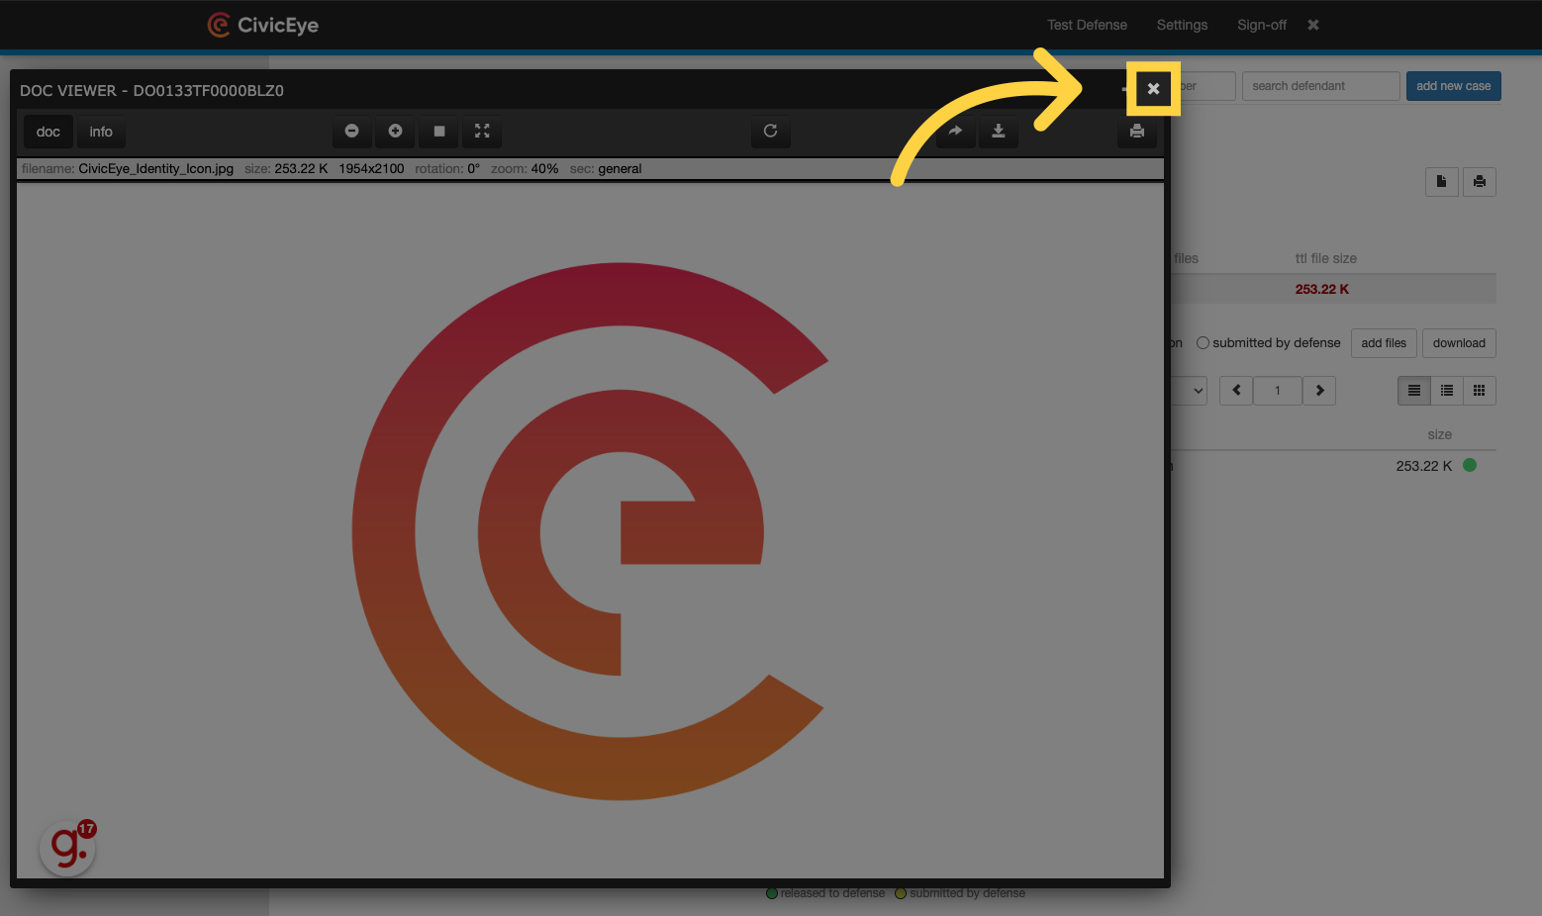Click the filename CivicEye_Identity_Icon.jpg text
Screen dimensions: 1542x916
coord(155,168)
